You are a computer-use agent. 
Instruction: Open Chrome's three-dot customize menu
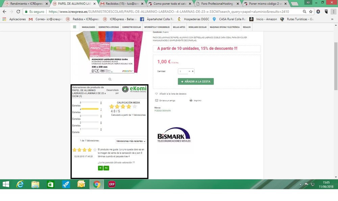pos(334,11)
